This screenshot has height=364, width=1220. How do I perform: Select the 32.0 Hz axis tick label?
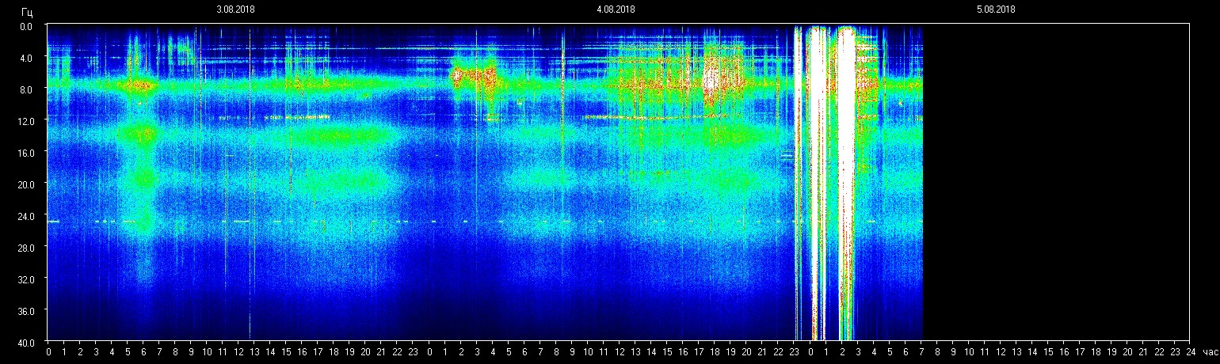(27, 279)
